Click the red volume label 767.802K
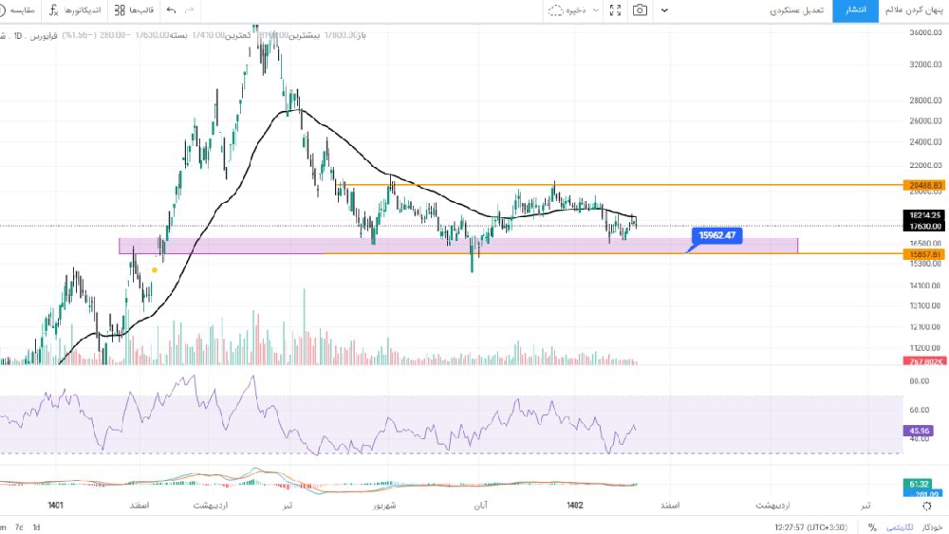Viewport: 949px width, 534px height. coord(923,361)
